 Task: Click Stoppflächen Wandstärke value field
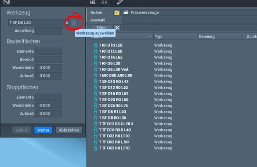pyautogui.click(x=48, y=105)
